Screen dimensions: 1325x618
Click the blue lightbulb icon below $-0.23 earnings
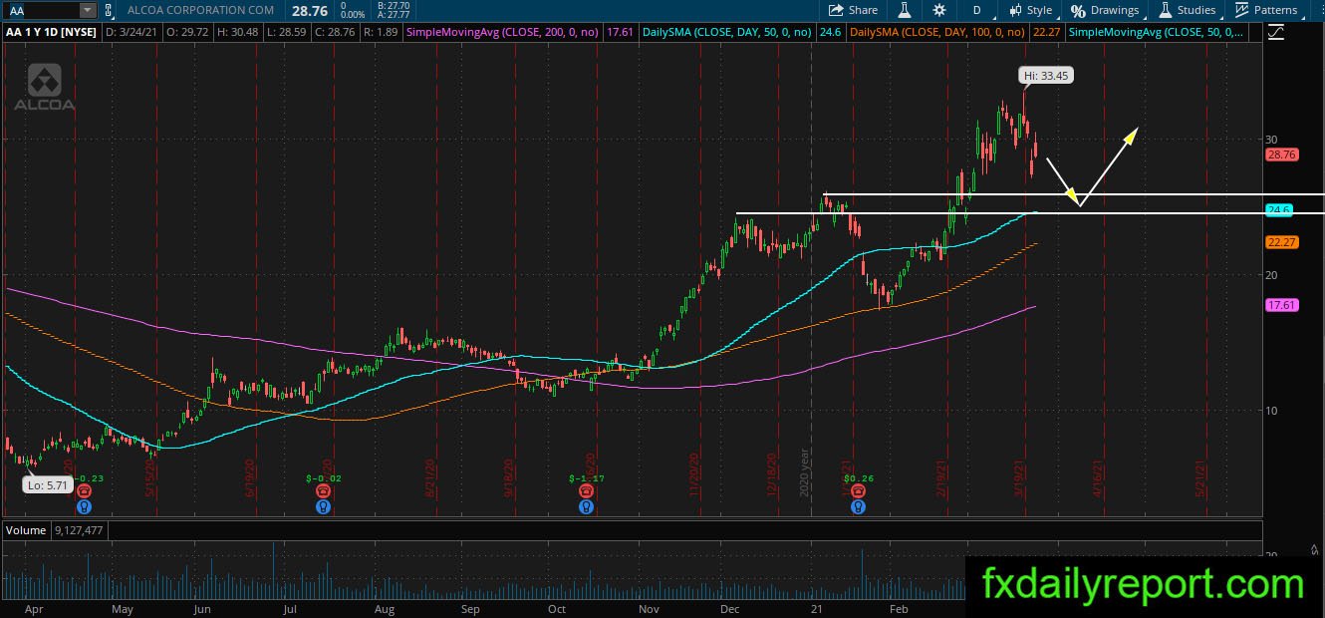83,506
